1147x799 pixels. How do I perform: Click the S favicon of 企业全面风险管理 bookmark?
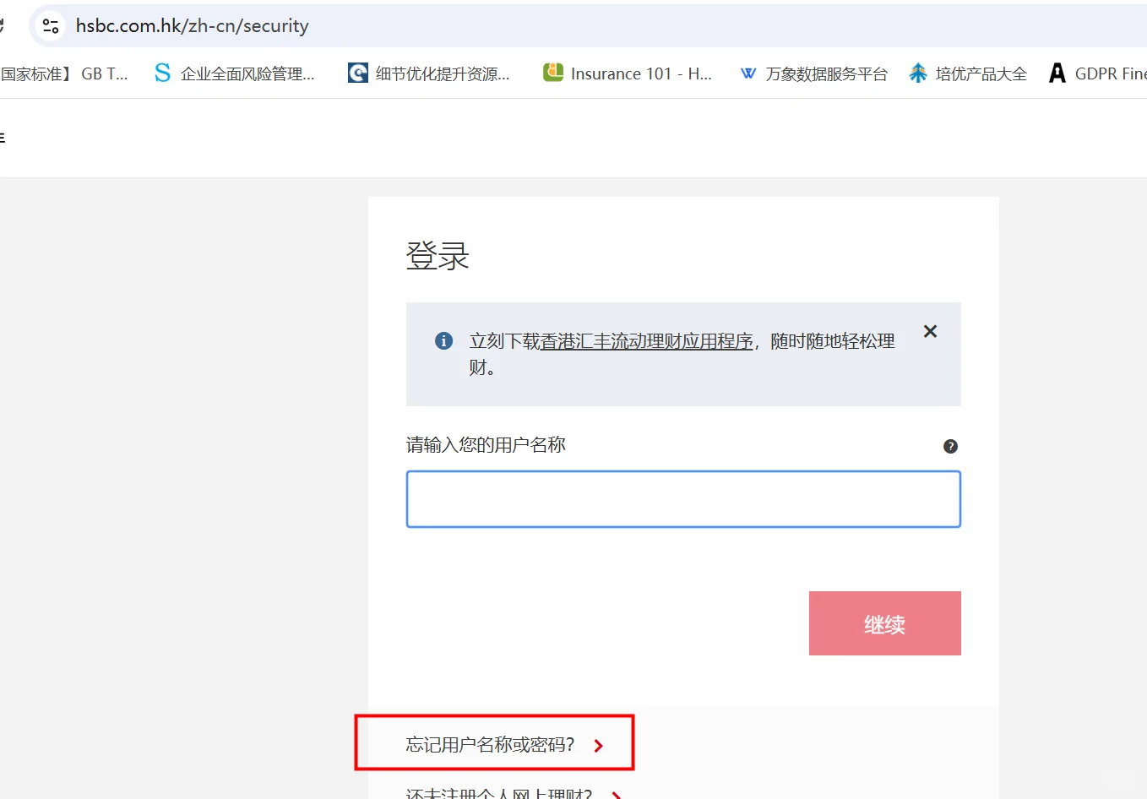(x=161, y=73)
